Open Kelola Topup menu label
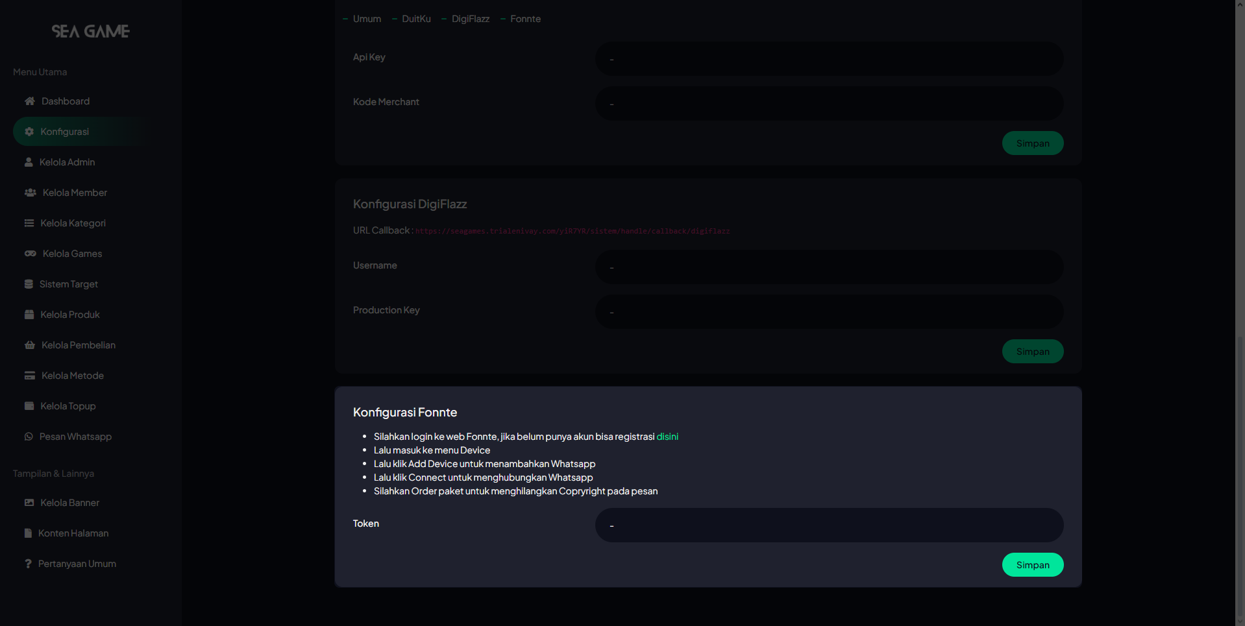 point(68,406)
